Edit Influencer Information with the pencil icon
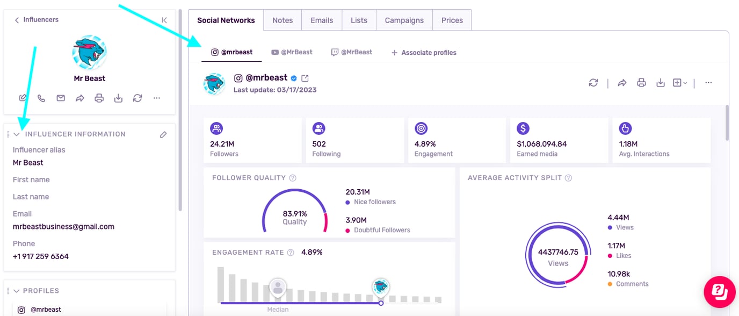739x316 pixels. pyautogui.click(x=163, y=134)
